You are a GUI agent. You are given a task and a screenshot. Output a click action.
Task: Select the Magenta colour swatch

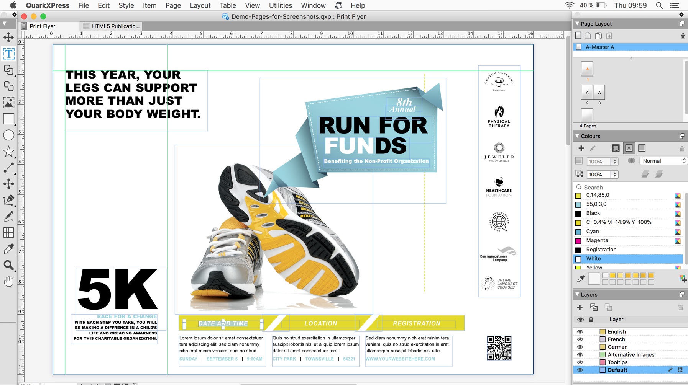[597, 240]
